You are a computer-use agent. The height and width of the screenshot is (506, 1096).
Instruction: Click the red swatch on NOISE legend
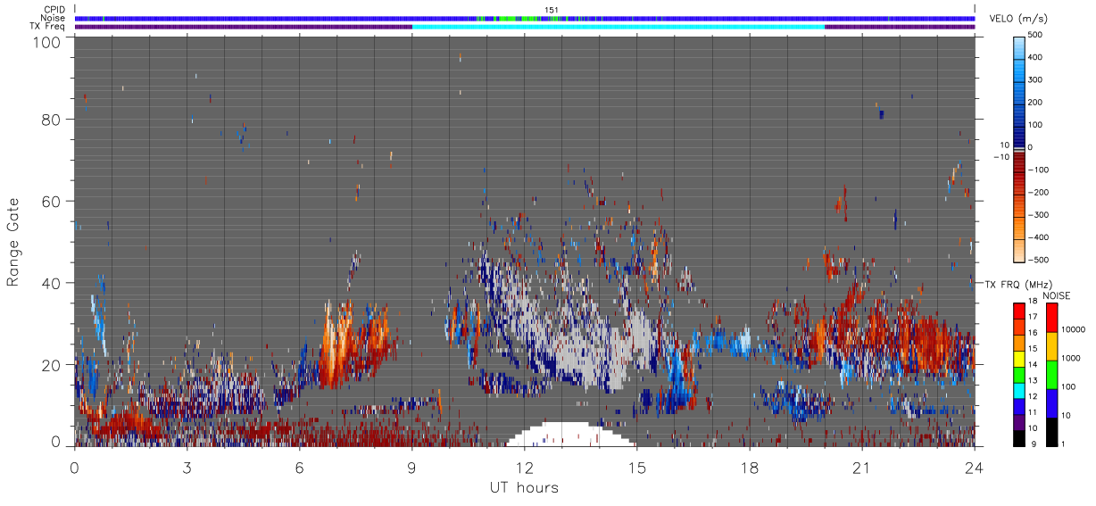click(x=1052, y=318)
